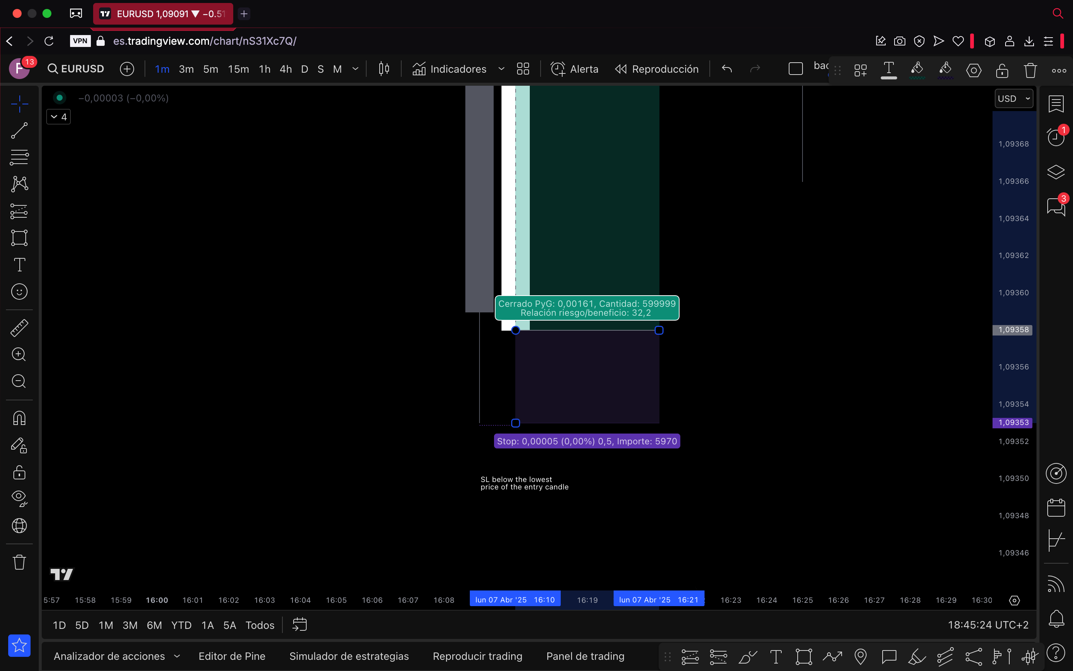Select the 4h timeframe

point(286,69)
